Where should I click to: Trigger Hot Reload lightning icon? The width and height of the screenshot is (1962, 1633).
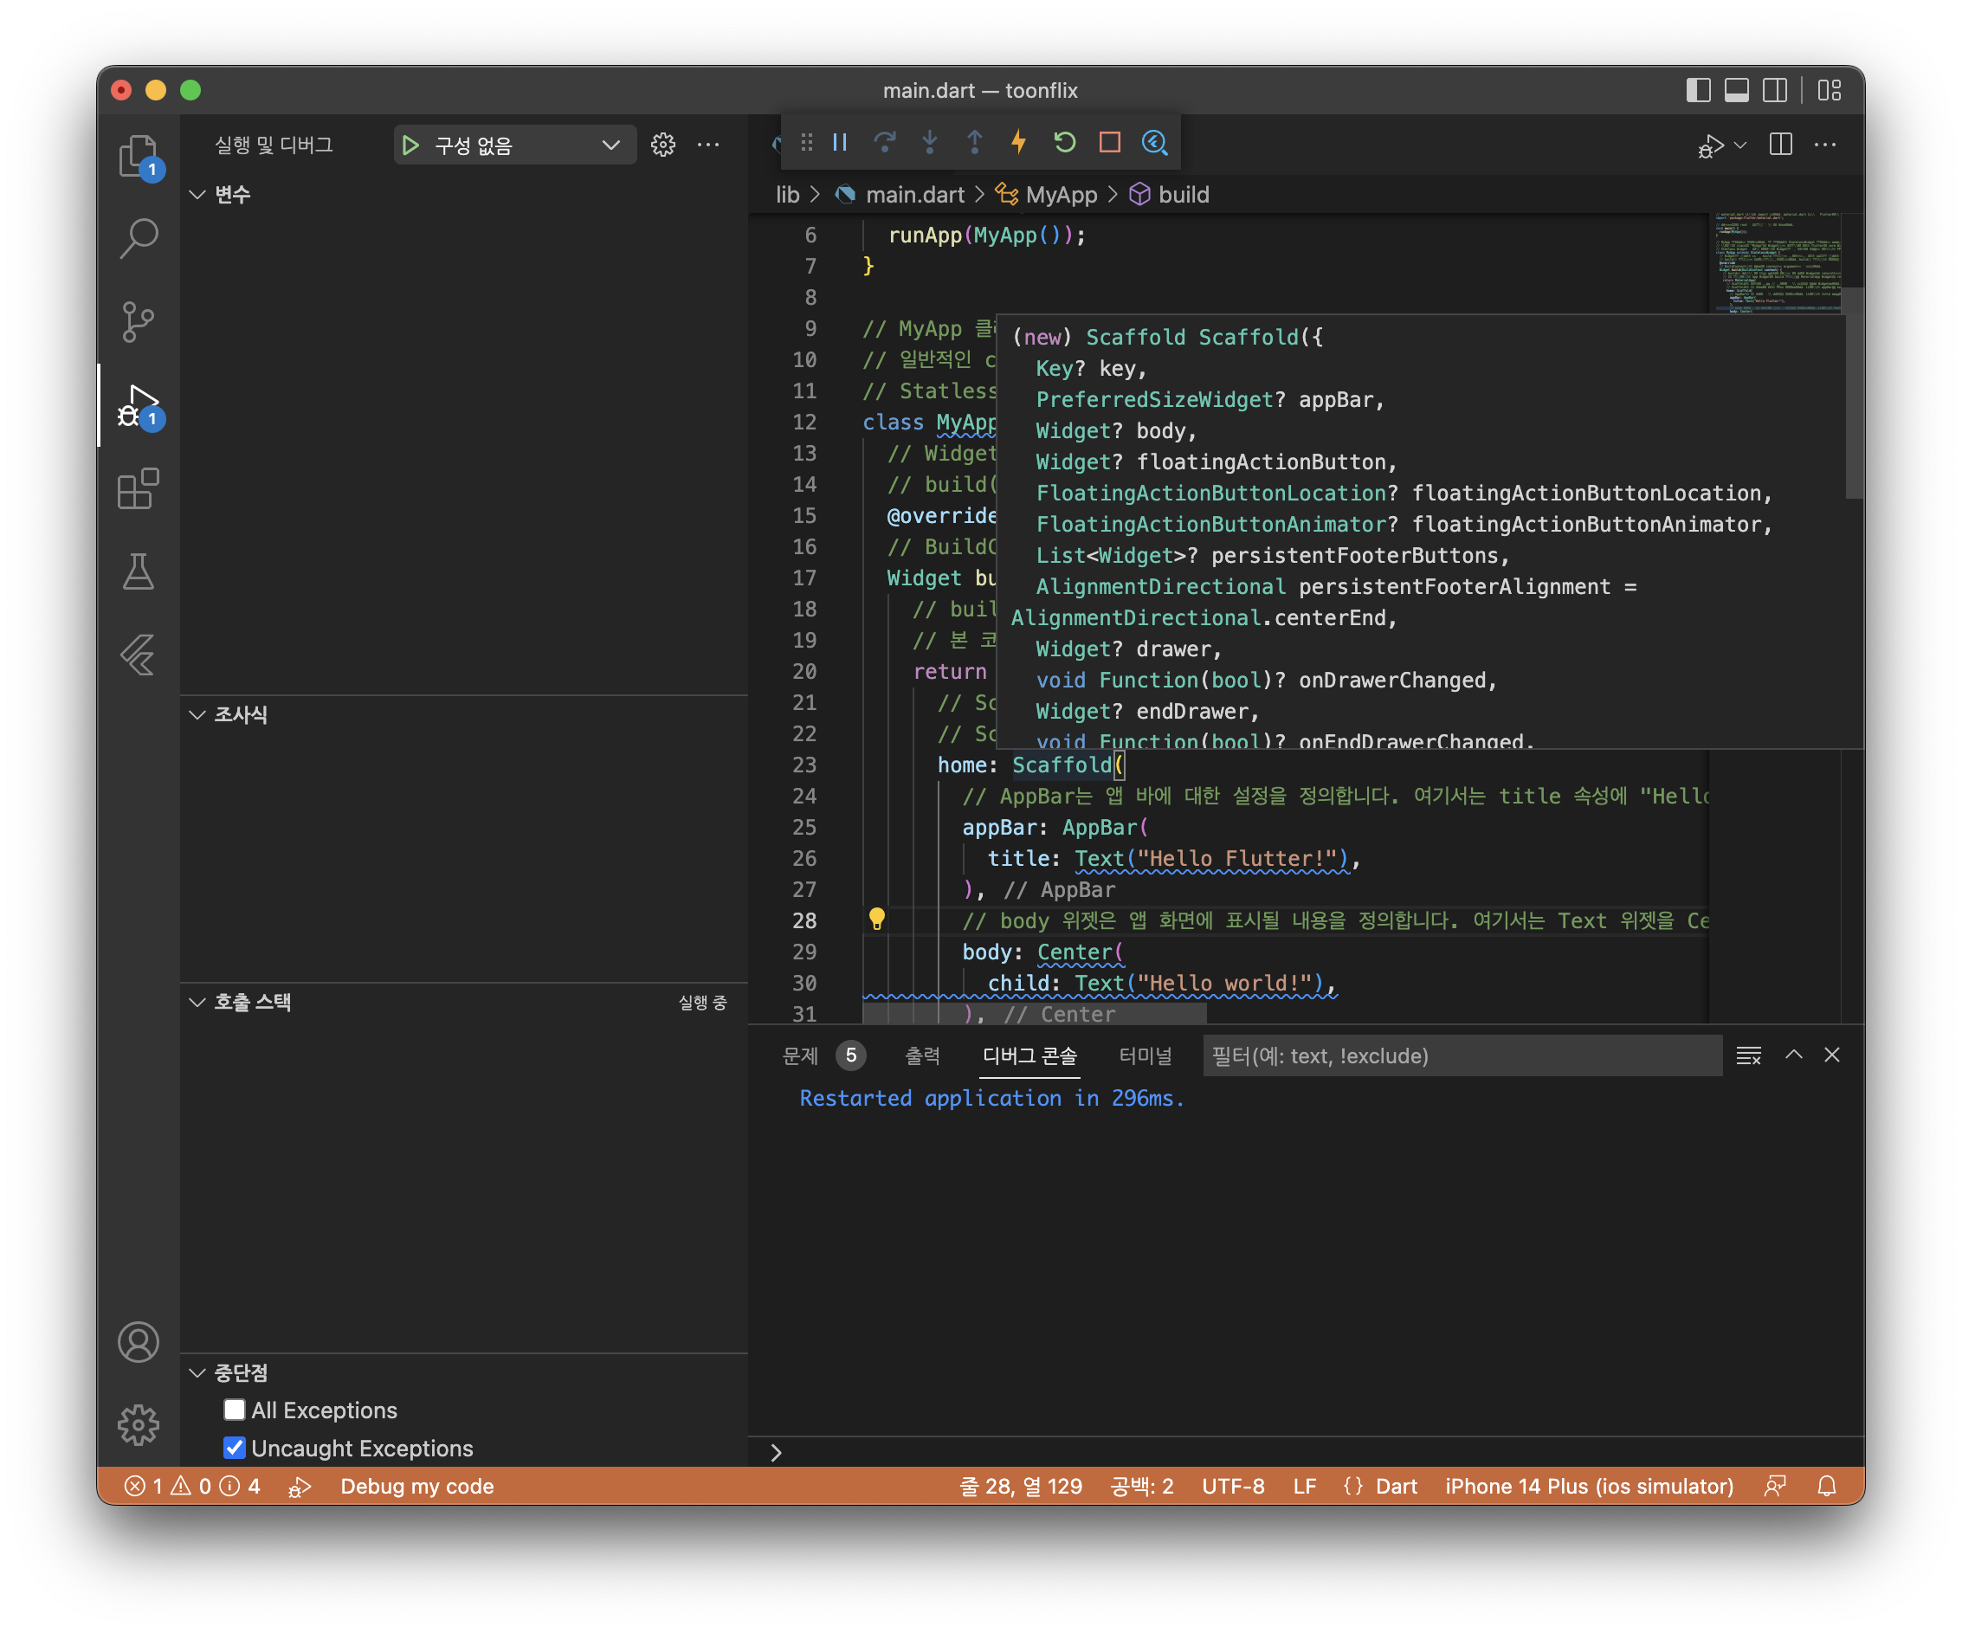(1019, 142)
